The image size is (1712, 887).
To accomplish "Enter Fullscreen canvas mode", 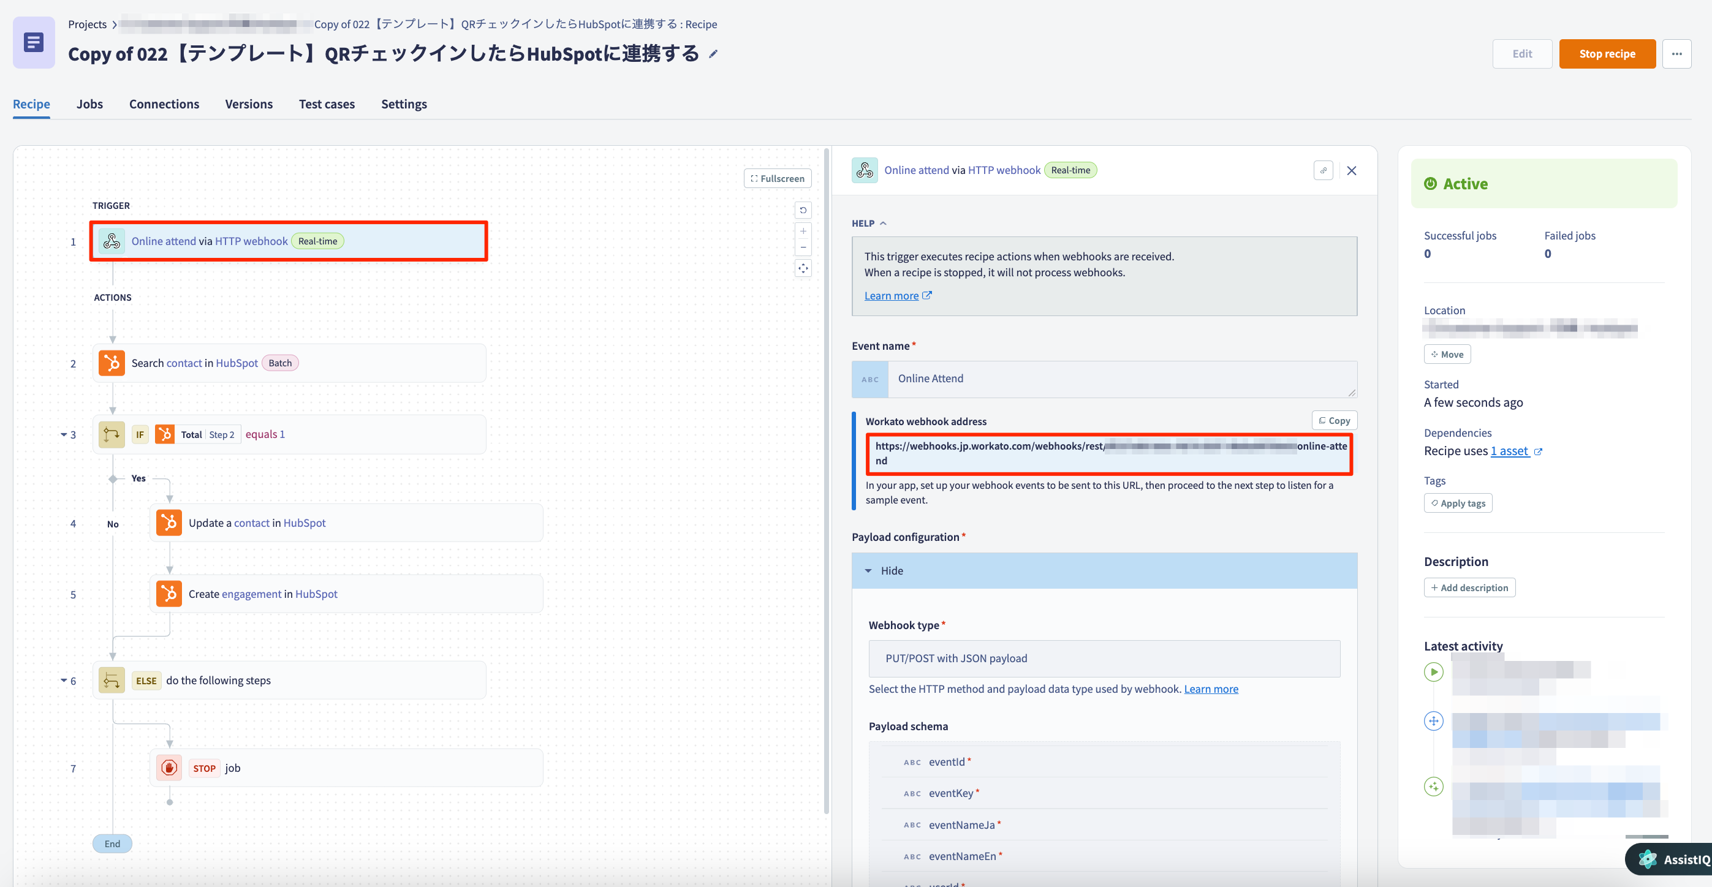I will pos(778,179).
